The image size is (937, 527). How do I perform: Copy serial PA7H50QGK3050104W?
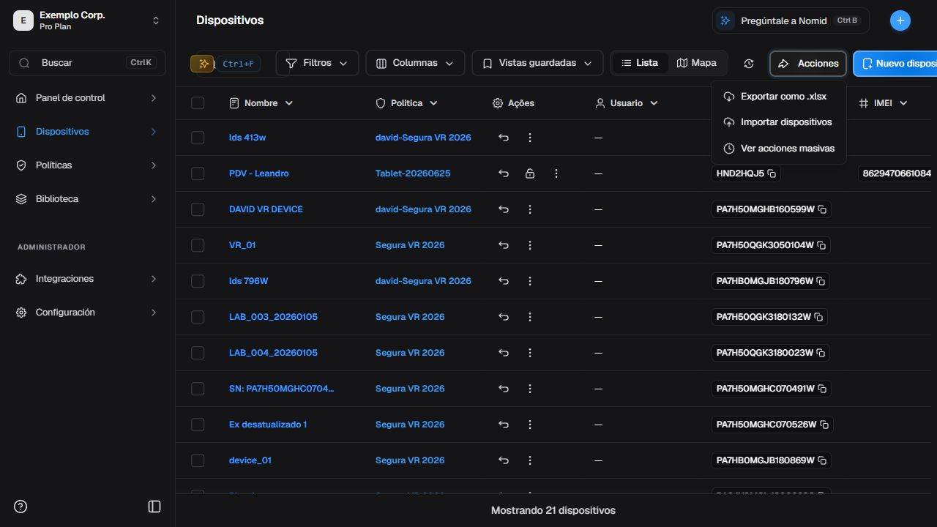click(821, 245)
